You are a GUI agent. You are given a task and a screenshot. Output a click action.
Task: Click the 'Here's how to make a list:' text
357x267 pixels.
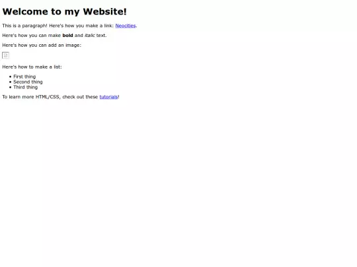point(32,67)
